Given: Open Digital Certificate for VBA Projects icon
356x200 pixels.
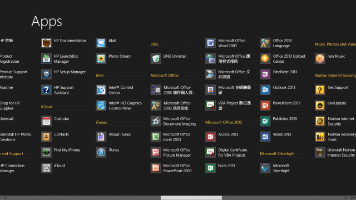Looking at the screenshot, I should coord(210,152).
